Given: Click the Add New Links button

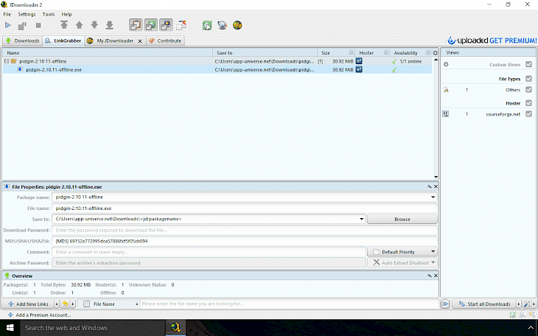Looking at the screenshot, I should coord(28,304).
